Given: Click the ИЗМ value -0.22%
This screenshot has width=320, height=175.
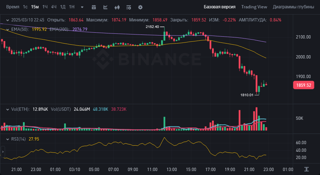Looking at the screenshot, I should point(229,20).
